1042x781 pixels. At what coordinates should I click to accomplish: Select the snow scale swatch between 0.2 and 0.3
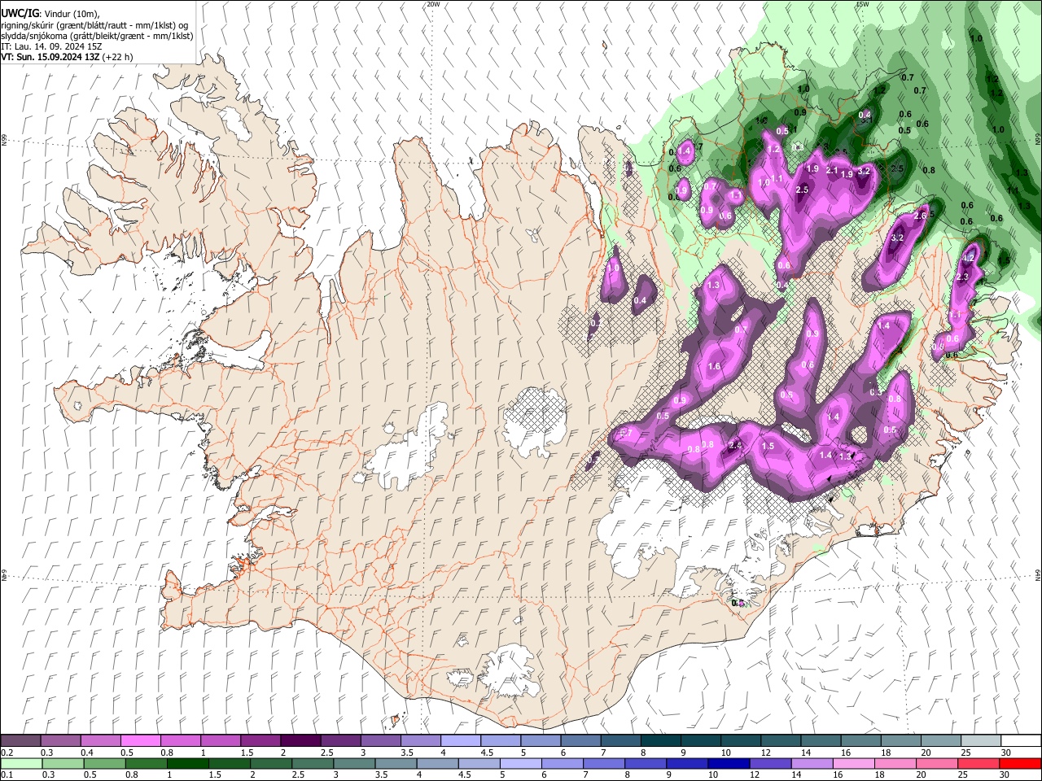(x=20, y=741)
